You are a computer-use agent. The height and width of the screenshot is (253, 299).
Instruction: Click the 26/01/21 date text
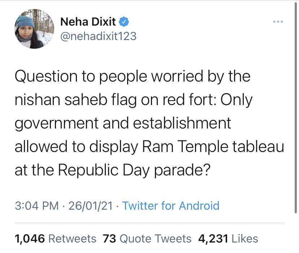(91, 206)
